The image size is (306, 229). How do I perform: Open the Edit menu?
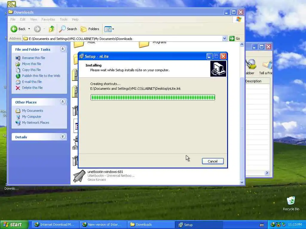click(x=23, y=19)
